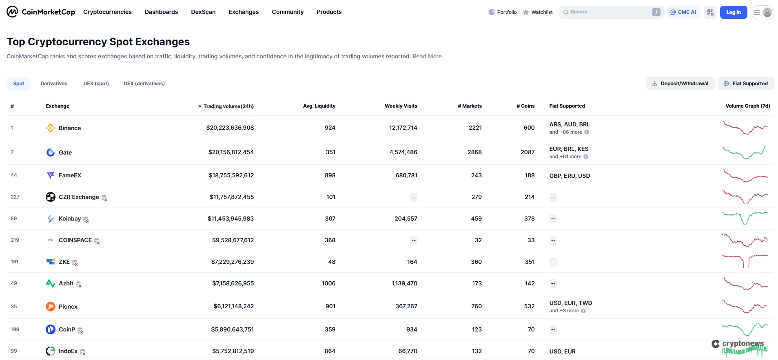The width and height of the screenshot is (778, 360).
Task: Click the CoinMarketCap logo
Action: pyautogui.click(x=41, y=12)
